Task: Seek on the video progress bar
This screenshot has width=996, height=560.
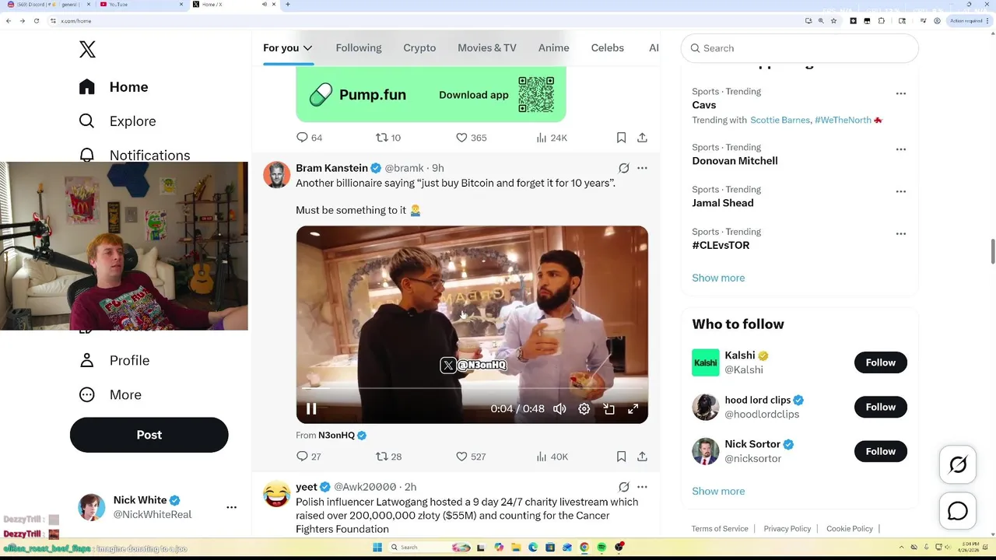Action: click(472, 388)
